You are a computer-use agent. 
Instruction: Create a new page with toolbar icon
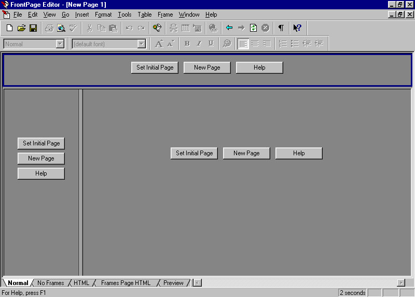click(x=9, y=28)
